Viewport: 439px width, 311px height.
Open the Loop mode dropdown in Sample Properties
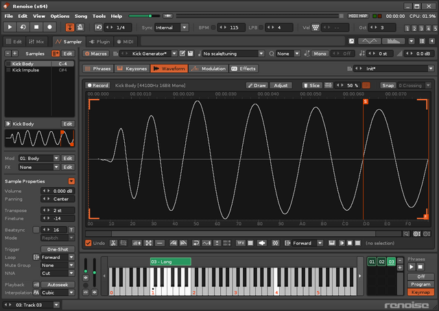click(57, 257)
